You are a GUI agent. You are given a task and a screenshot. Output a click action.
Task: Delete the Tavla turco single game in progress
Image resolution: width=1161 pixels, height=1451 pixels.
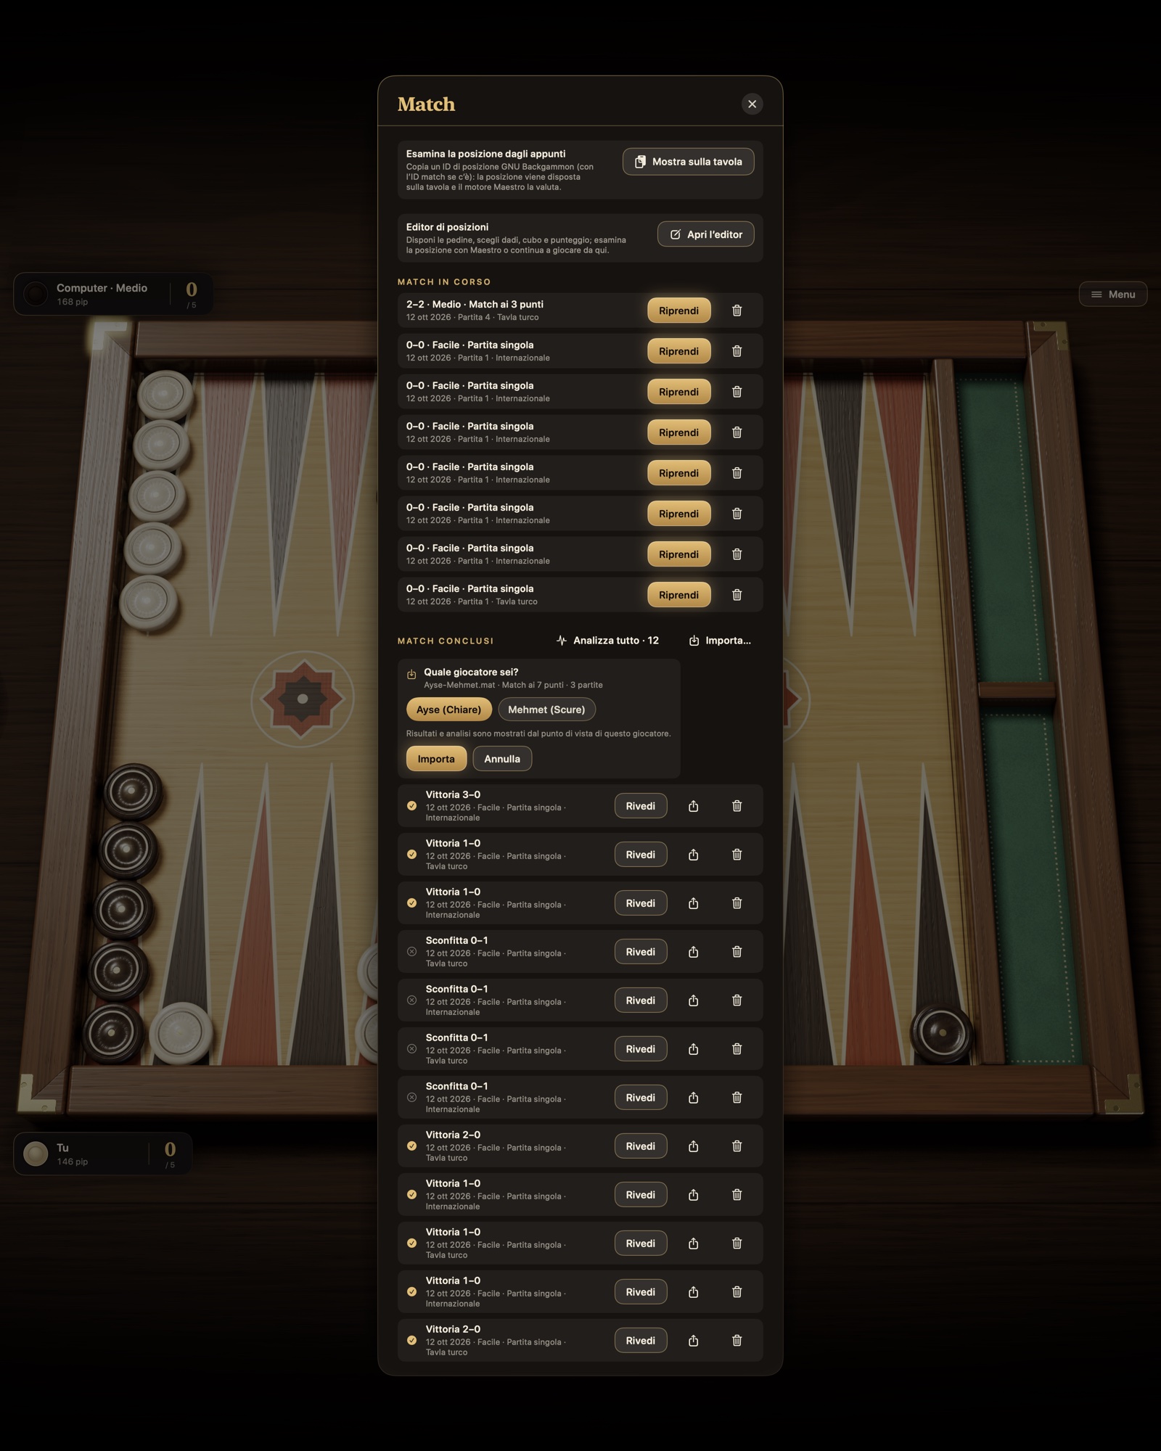click(737, 595)
